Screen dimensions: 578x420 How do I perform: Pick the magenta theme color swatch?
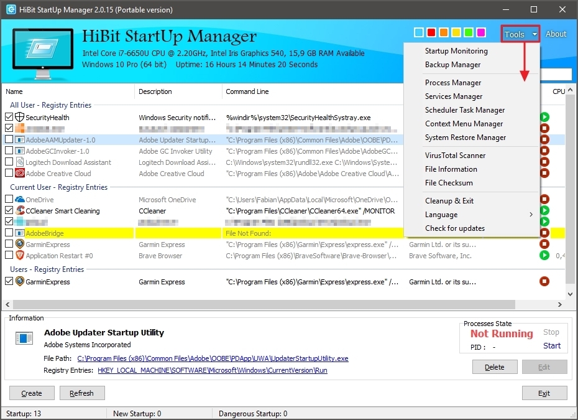pyautogui.click(x=481, y=32)
